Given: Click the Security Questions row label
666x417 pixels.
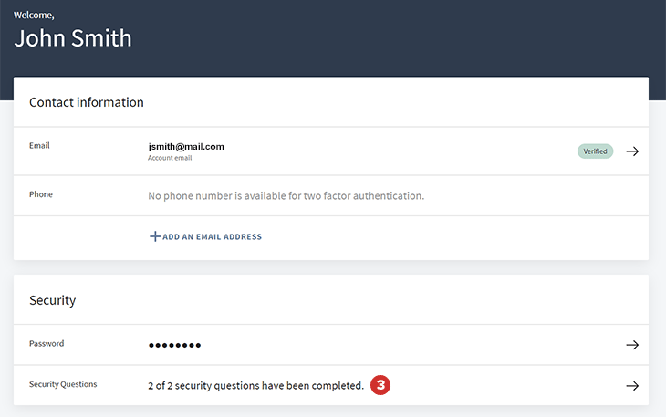Looking at the screenshot, I should coord(63,385).
